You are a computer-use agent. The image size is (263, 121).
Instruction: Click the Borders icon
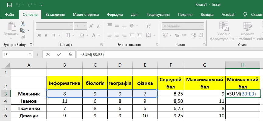(67, 35)
